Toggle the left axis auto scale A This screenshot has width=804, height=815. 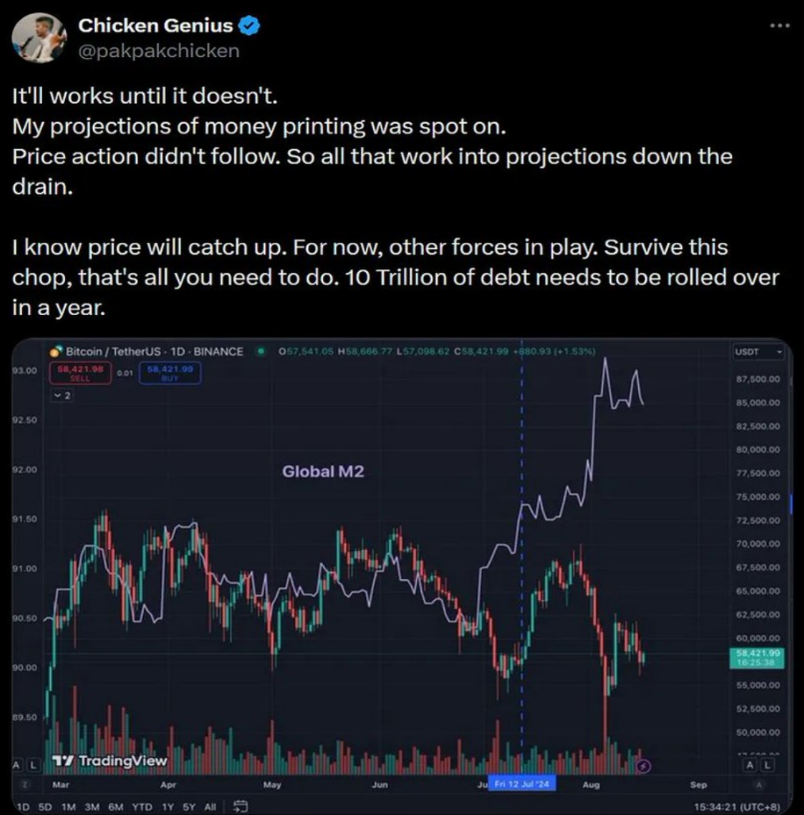[16, 764]
